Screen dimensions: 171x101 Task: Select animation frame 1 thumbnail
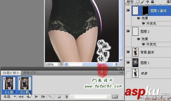(x=9, y=83)
